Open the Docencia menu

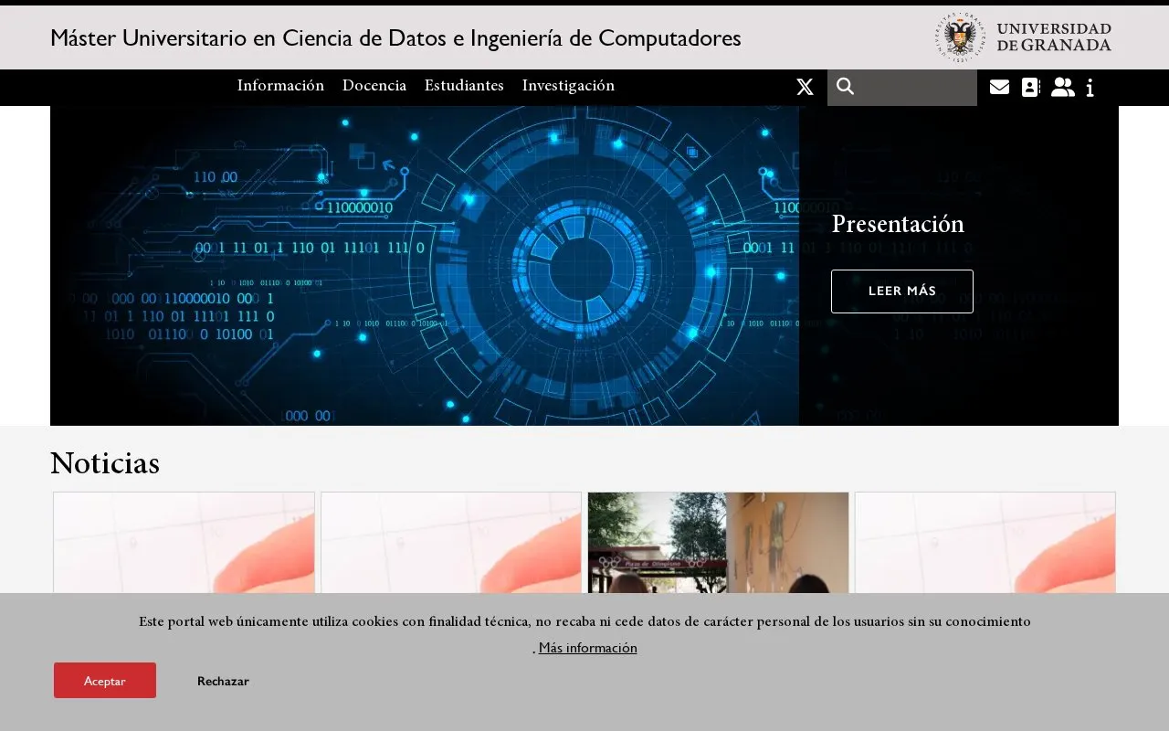tap(374, 86)
